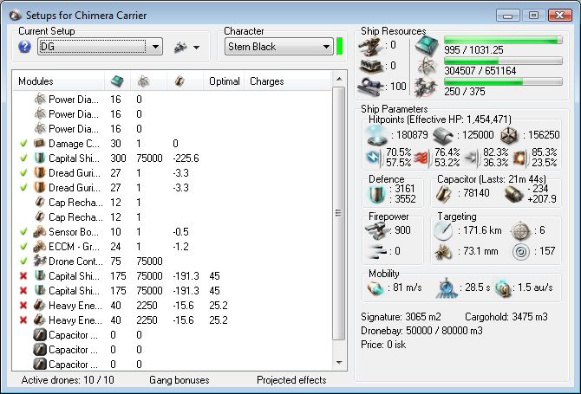
Task: Deactivate the Sensor Booster module
Action: pyautogui.click(x=23, y=231)
